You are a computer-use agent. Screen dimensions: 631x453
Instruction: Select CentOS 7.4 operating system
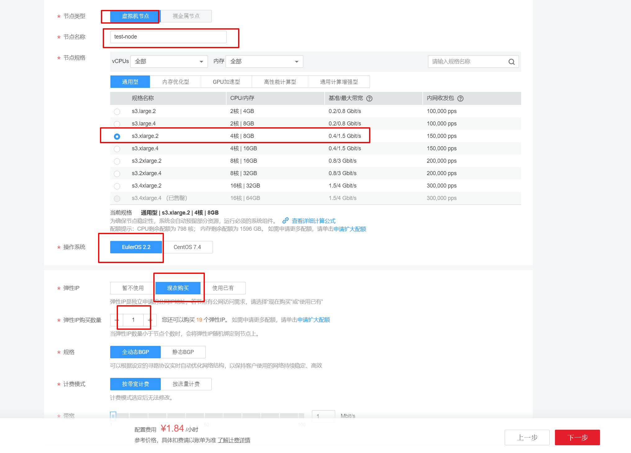(x=187, y=247)
